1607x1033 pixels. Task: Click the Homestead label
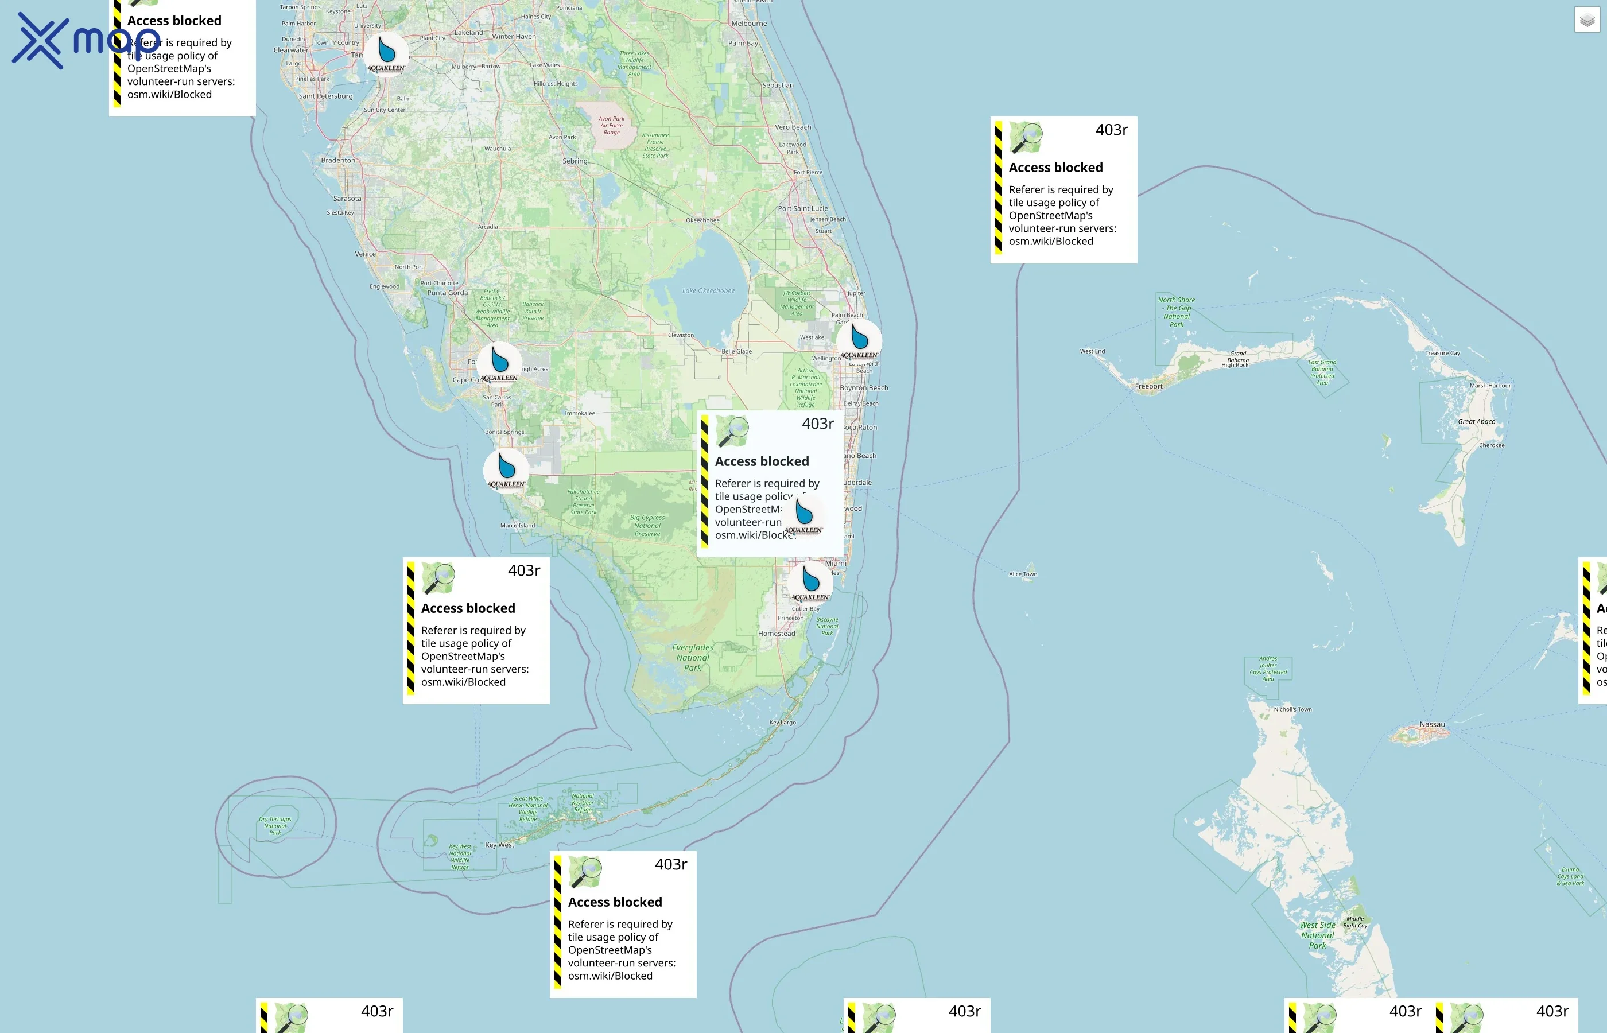pos(777,633)
